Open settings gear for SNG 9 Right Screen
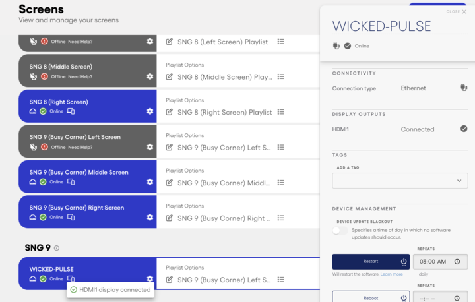Screen dimensions: 475x302 (150, 217)
